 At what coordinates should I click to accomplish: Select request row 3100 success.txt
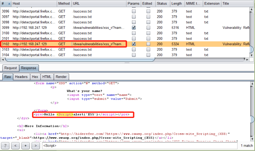coord(125,33)
